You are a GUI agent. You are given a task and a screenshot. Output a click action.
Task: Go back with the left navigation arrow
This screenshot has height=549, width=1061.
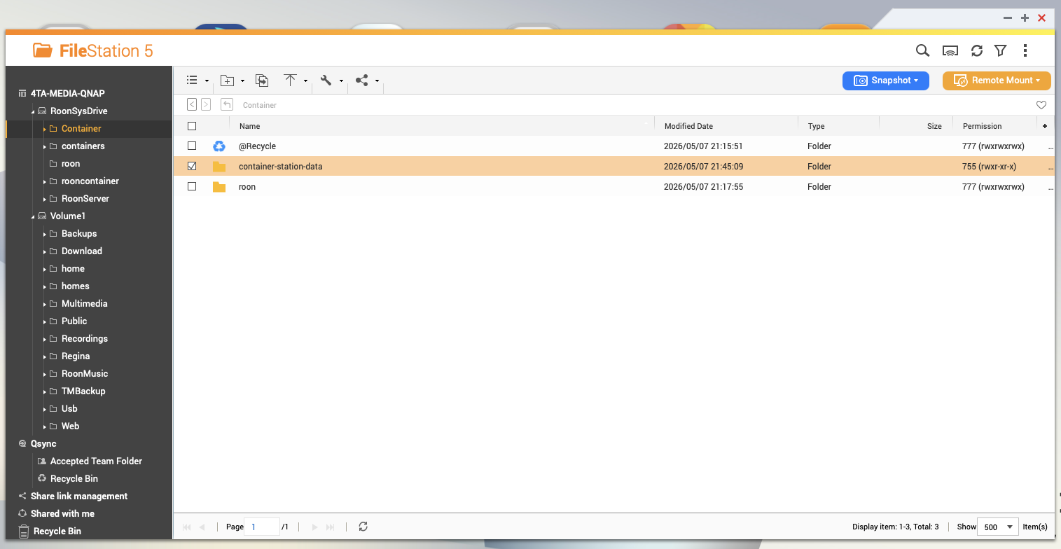(192, 104)
